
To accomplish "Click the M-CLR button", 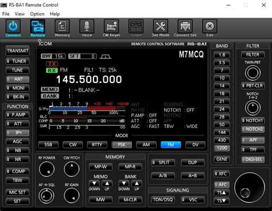I will coord(130,200).
